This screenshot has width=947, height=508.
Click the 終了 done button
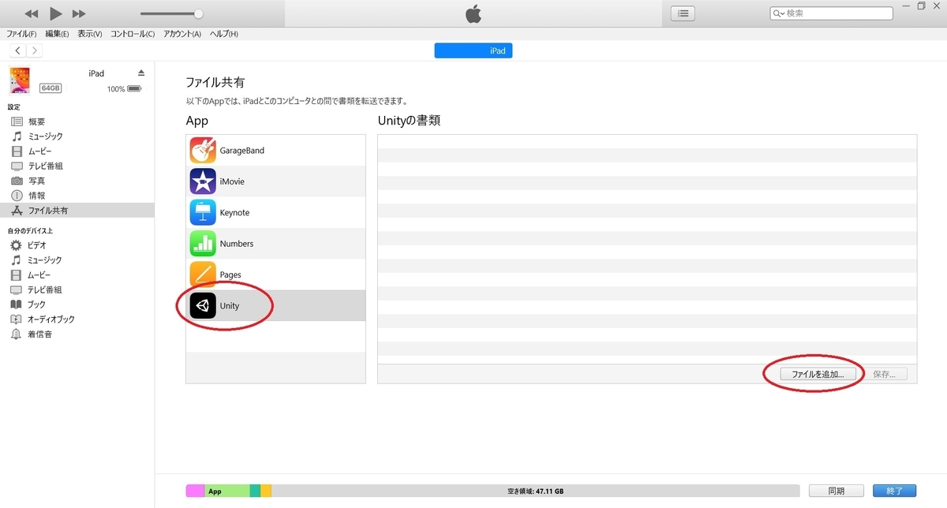pyautogui.click(x=895, y=491)
